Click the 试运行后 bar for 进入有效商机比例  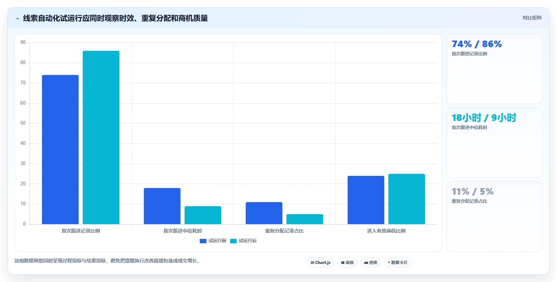point(407,199)
